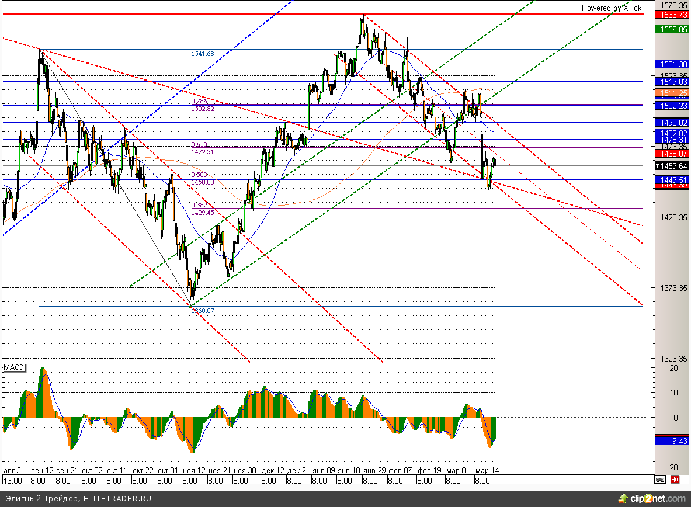Click the current price marker 1459.64

click(672, 166)
